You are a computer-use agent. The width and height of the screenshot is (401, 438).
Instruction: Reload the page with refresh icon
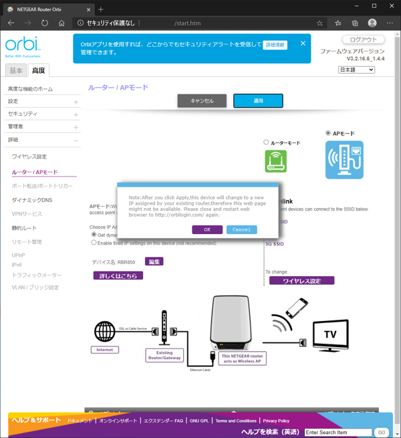(45, 23)
